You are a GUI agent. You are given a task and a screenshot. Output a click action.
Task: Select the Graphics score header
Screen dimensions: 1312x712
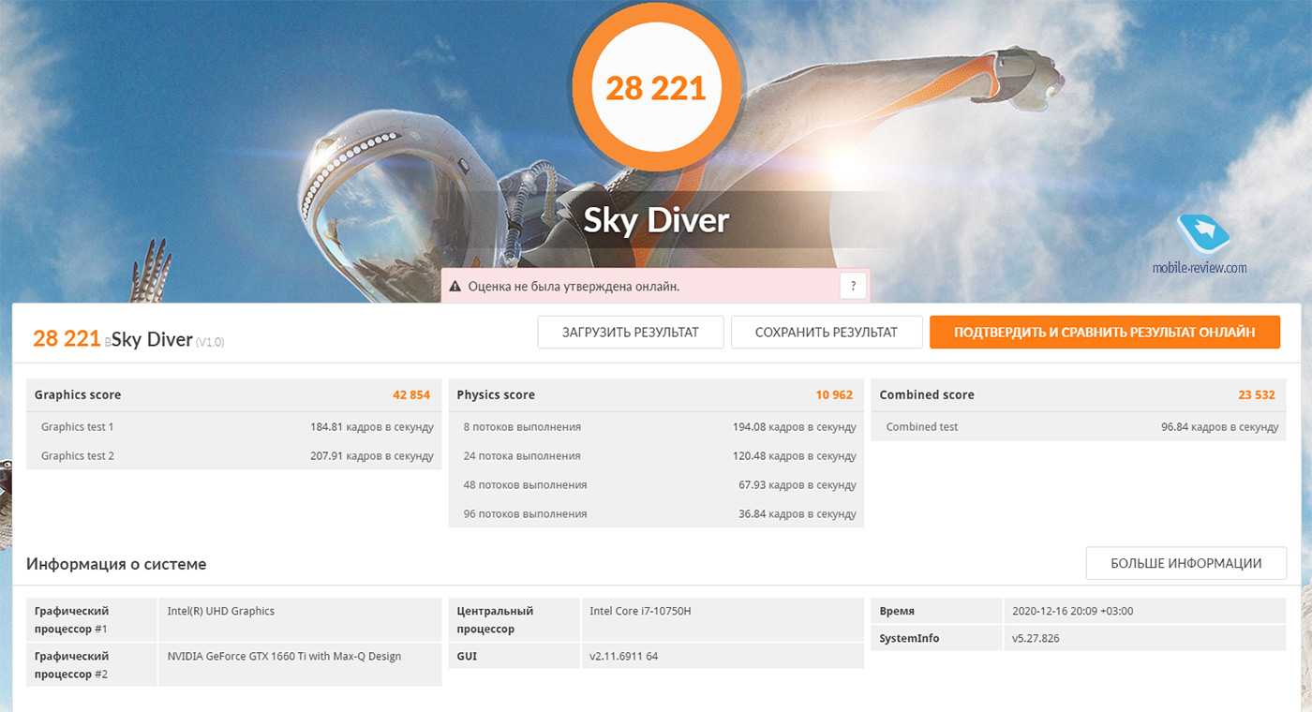tap(234, 394)
